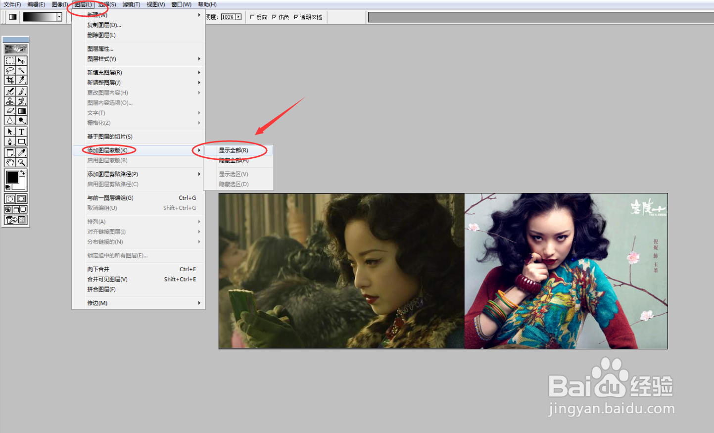Open the 帮助(H) menu

click(x=207, y=4)
